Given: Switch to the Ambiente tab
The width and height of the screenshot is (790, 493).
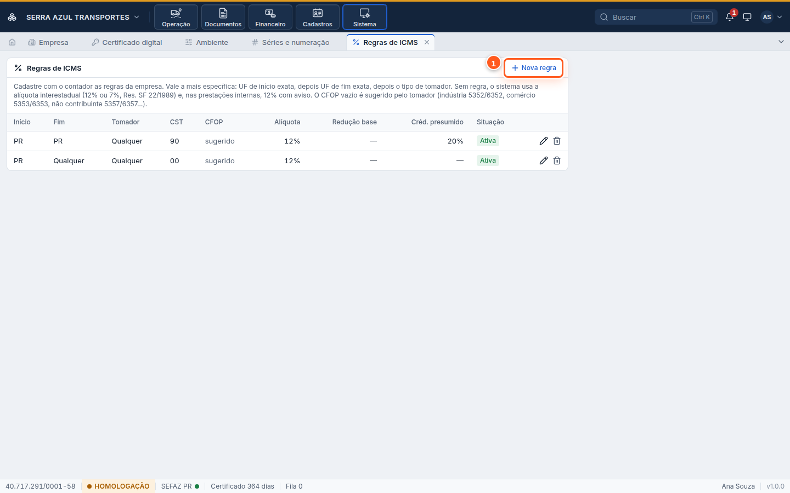Looking at the screenshot, I should point(207,42).
